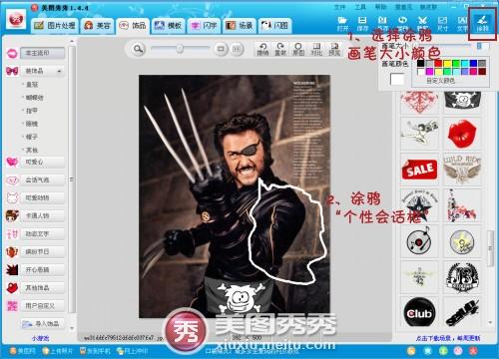Click the 自定义颜色 custom color link

coord(440,81)
